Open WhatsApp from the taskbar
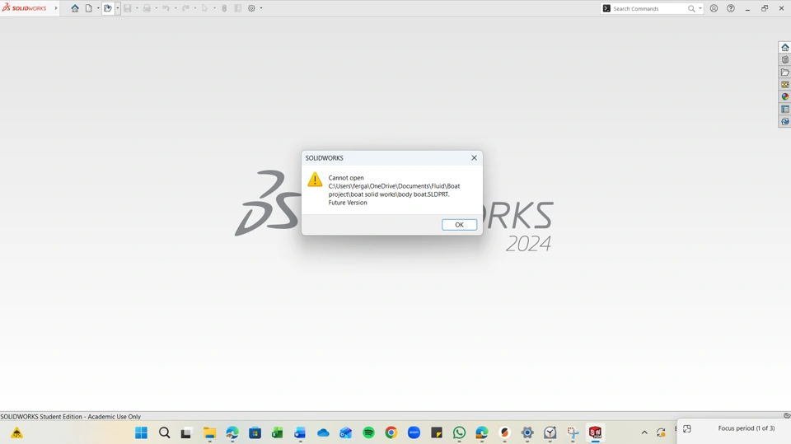791x444 pixels. (x=459, y=432)
